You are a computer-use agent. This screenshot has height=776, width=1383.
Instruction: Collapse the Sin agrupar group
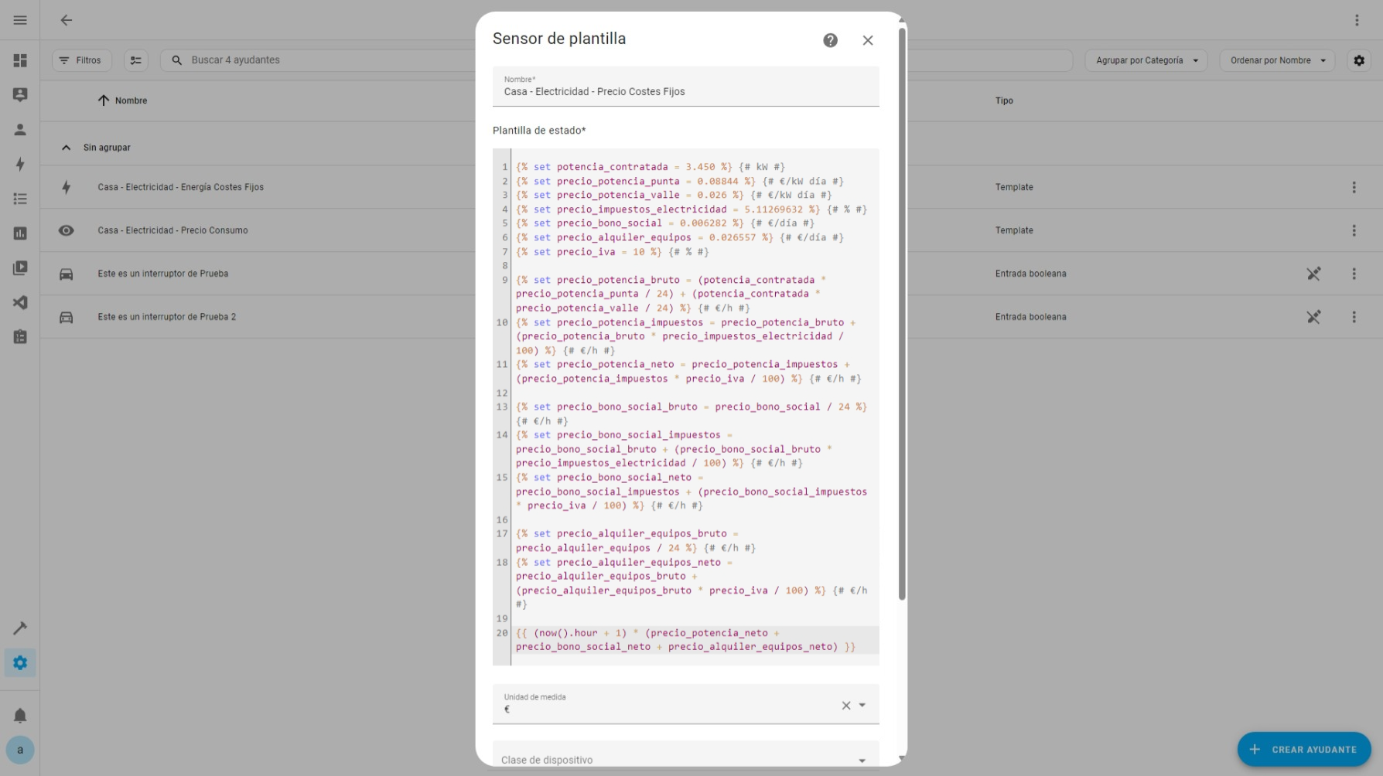coord(67,148)
